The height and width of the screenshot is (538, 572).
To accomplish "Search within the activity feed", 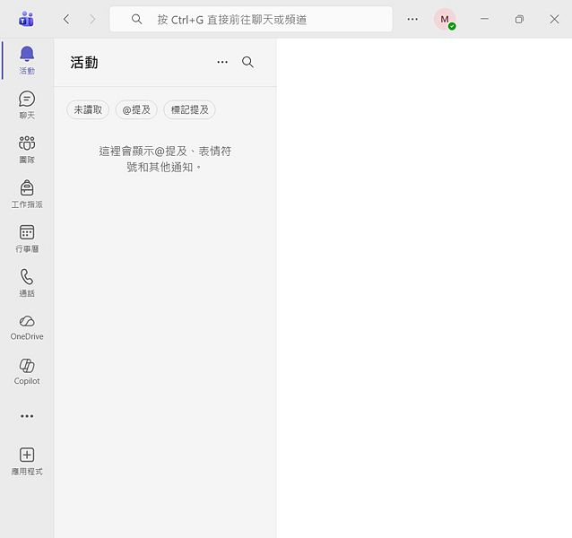I will point(248,62).
